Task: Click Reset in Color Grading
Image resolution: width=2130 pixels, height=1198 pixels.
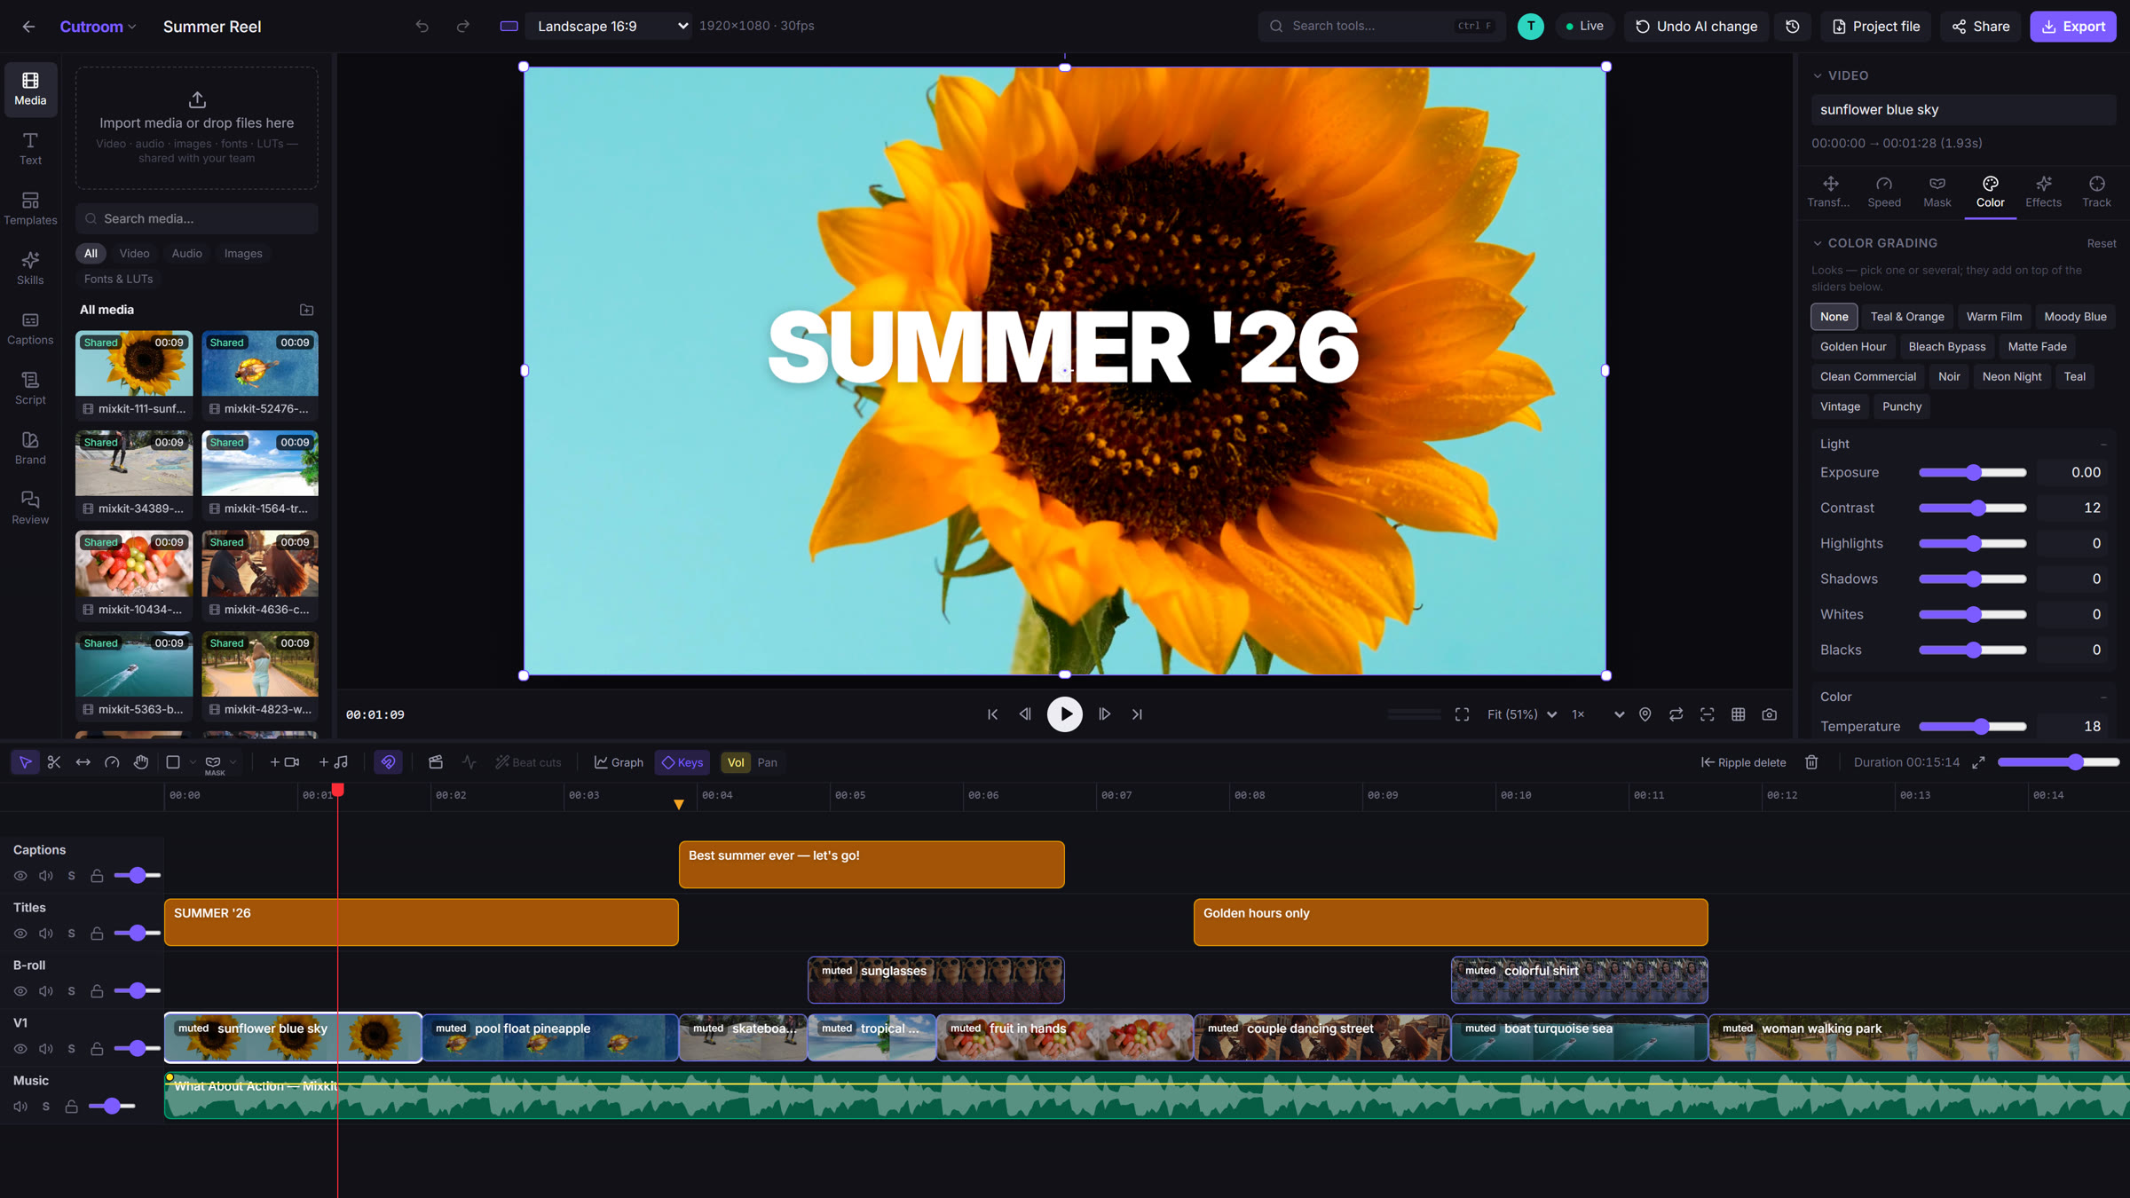Action: 2101,243
